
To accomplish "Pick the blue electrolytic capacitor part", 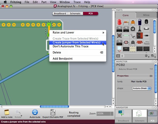I will 140,22.
